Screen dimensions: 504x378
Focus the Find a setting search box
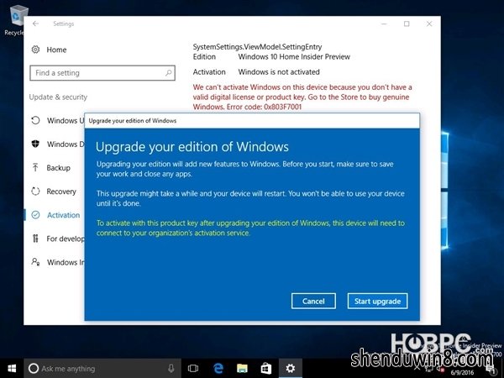coord(102,73)
